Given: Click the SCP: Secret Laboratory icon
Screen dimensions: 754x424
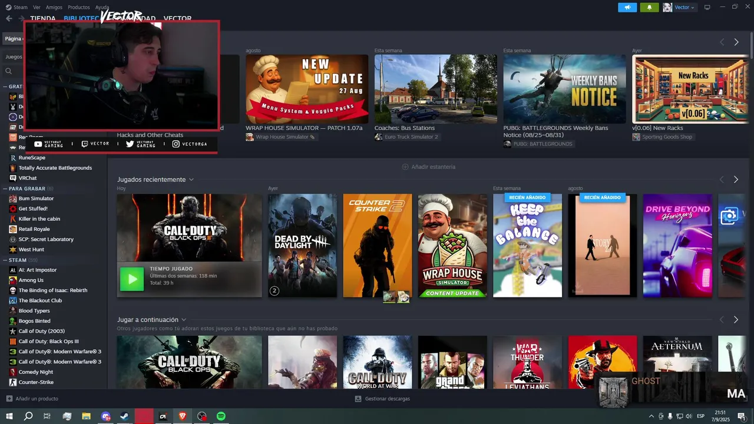Looking at the screenshot, I should coord(13,239).
